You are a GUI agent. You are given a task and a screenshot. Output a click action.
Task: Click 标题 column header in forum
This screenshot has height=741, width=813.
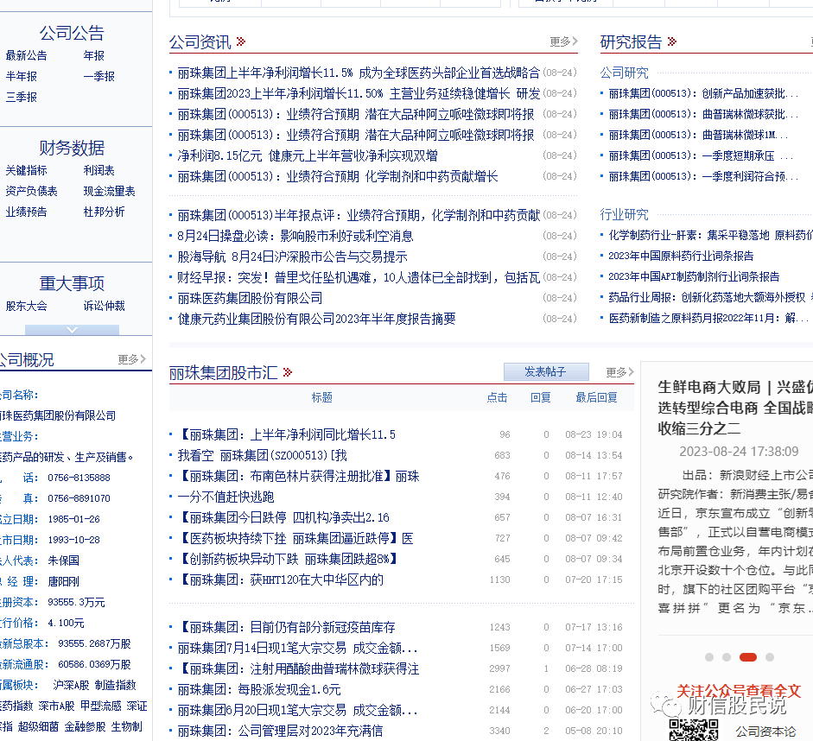pyautogui.click(x=322, y=397)
